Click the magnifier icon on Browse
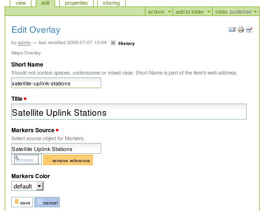Viewport: 263px width, 211px height. tap(17, 158)
